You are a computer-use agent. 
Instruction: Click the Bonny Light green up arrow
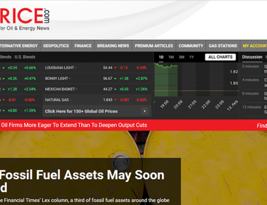[x=115, y=79]
